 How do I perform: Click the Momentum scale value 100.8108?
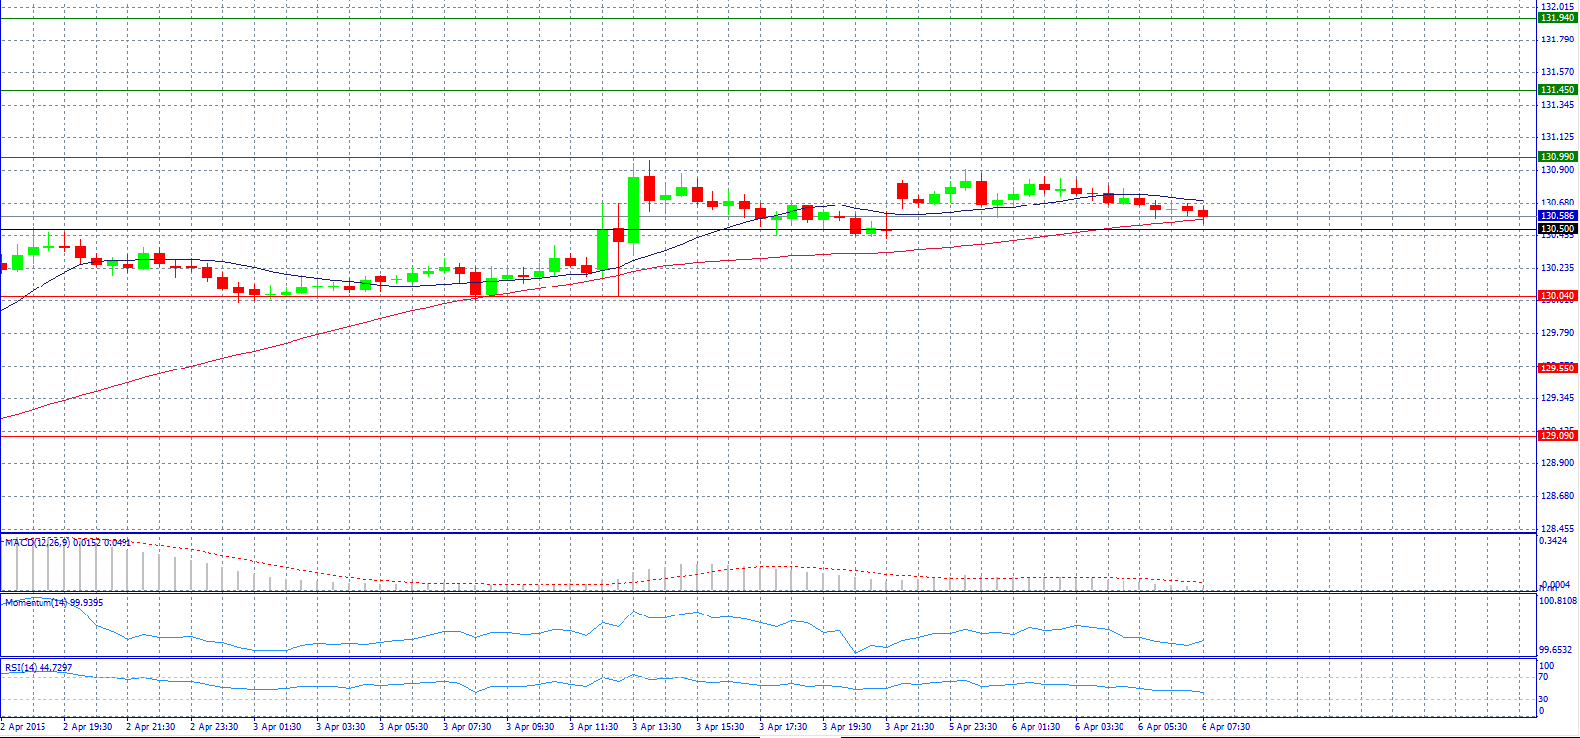(x=1558, y=601)
